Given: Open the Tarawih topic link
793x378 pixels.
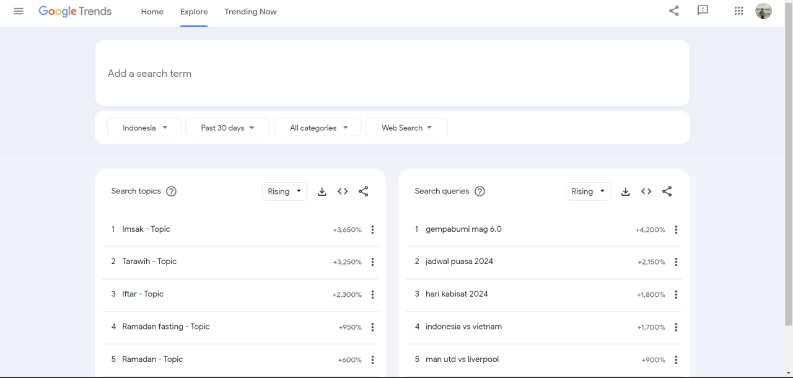Looking at the screenshot, I should click(x=149, y=262).
